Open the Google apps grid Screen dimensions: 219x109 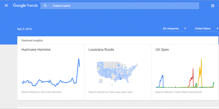213,6
